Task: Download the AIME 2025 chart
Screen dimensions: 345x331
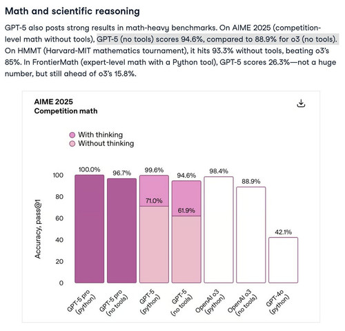Action: pos(301,103)
